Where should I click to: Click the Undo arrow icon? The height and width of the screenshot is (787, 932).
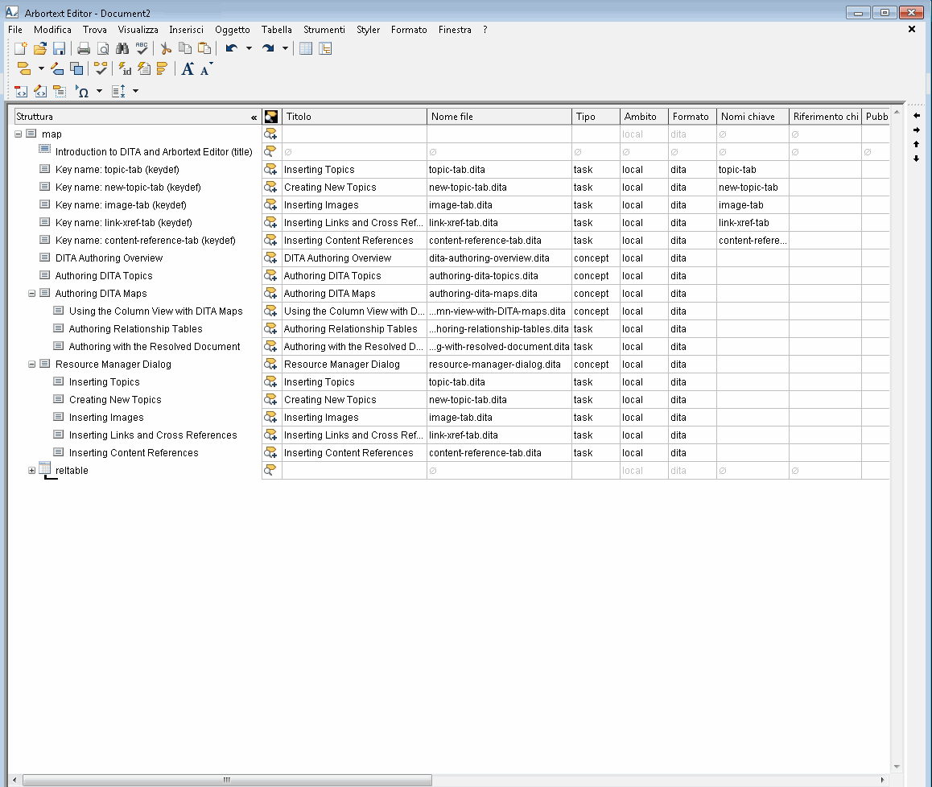(232, 49)
